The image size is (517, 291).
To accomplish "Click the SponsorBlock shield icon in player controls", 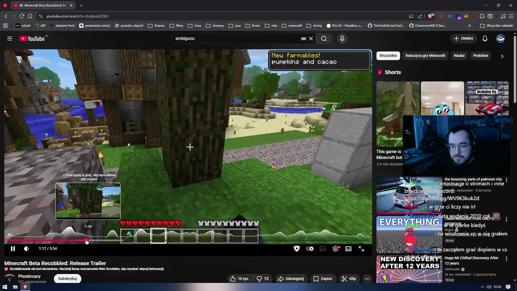I will pos(296,249).
